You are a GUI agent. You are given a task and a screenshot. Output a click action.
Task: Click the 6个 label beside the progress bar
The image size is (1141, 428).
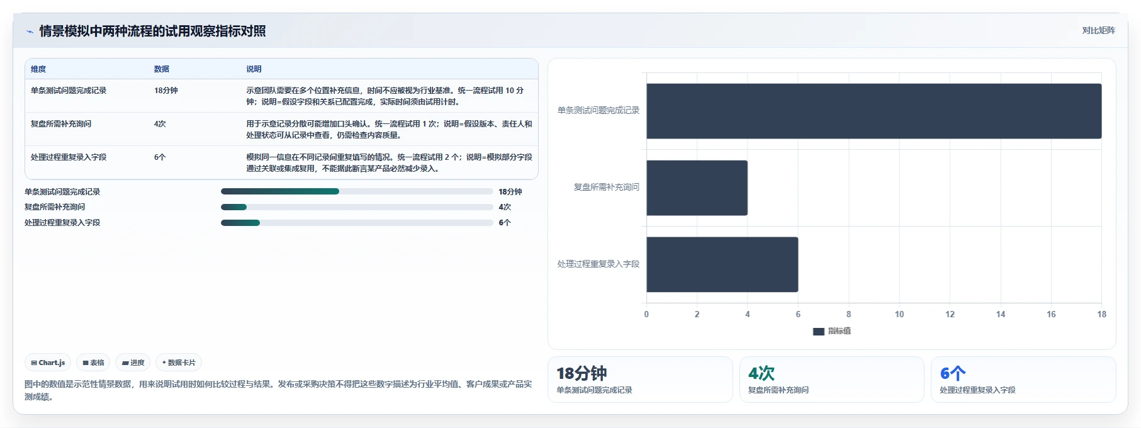tap(505, 223)
